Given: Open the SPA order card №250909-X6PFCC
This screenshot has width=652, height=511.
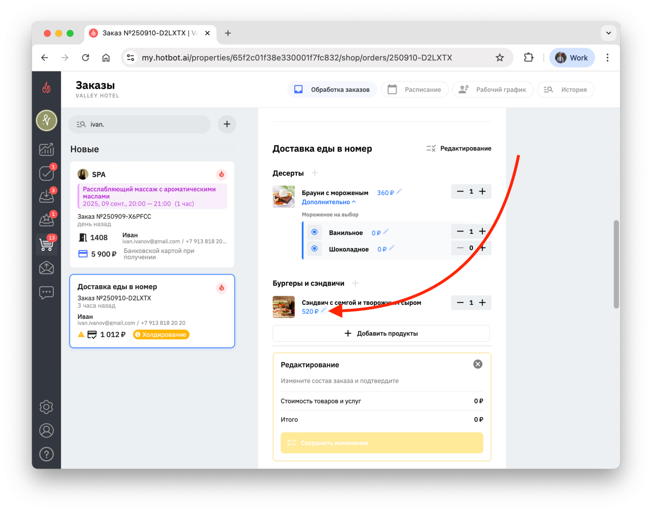Looking at the screenshot, I should click(x=152, y=215).
